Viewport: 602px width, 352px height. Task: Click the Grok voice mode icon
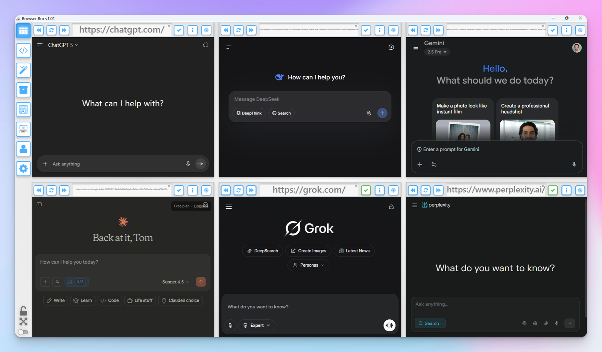[x=389, y=325]
